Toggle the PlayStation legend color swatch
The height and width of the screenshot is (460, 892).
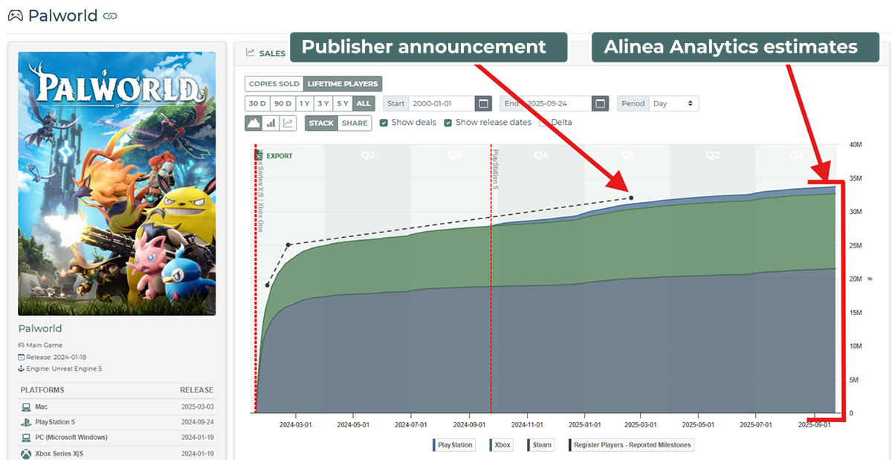tap(434, 445)
